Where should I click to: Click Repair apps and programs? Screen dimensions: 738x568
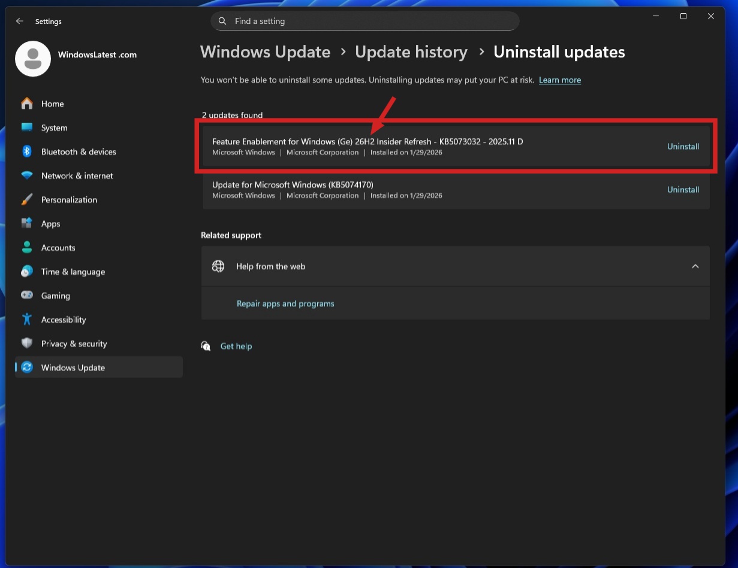click(x=285, y=303)
